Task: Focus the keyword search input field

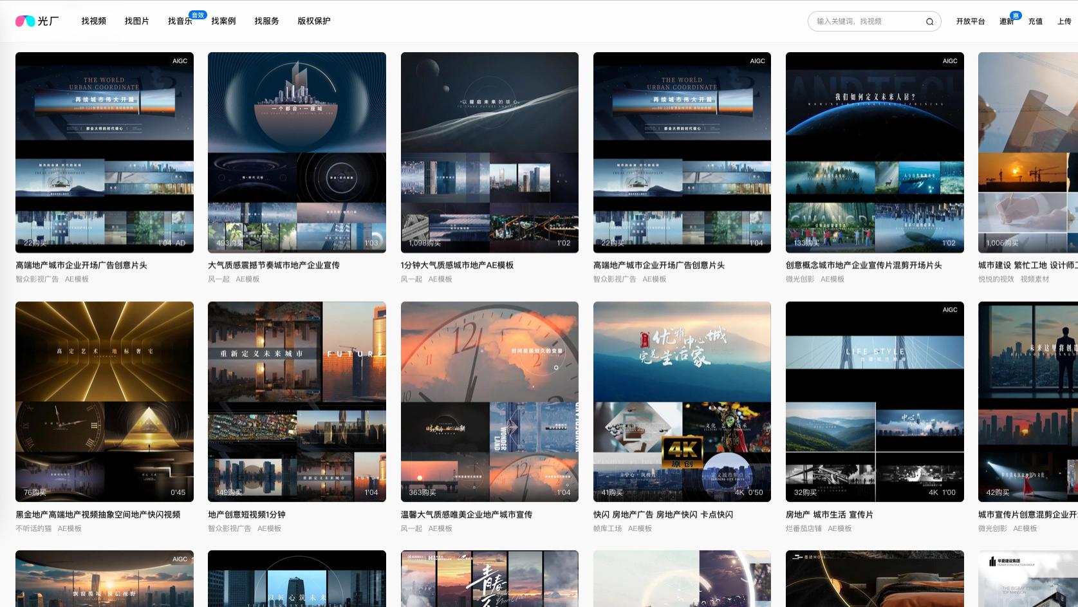Action: point(866,21)
